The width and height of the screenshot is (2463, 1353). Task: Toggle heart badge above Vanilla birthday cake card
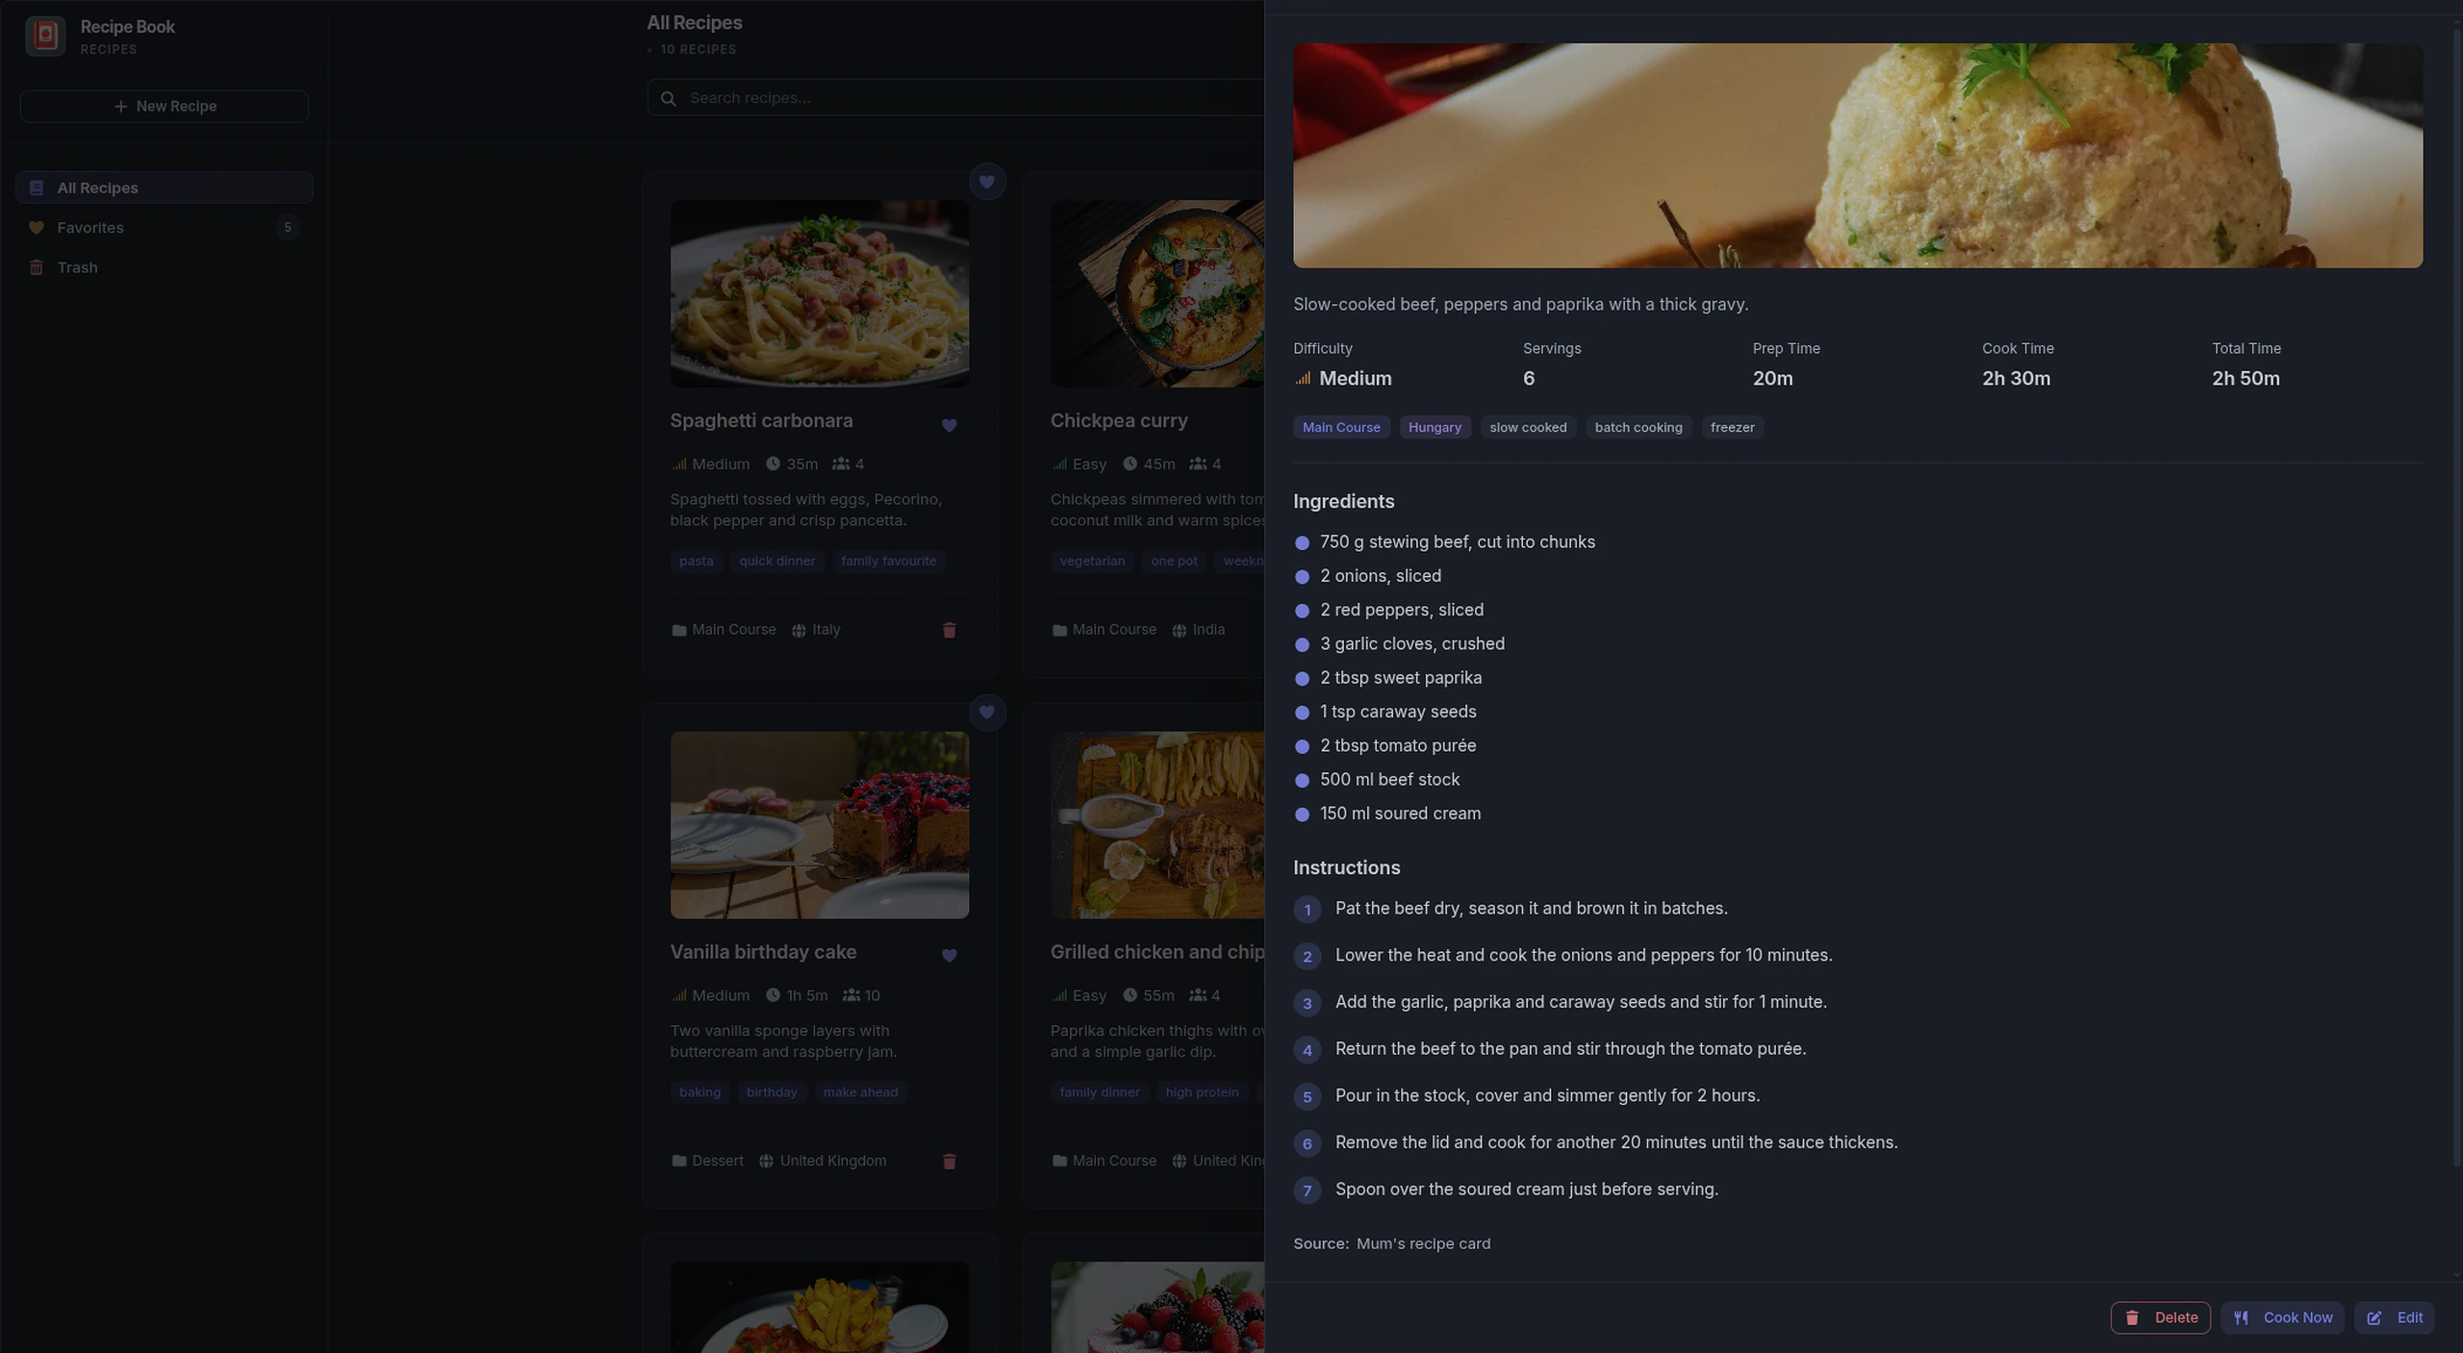pyautogui.click(x=986, y=713)
